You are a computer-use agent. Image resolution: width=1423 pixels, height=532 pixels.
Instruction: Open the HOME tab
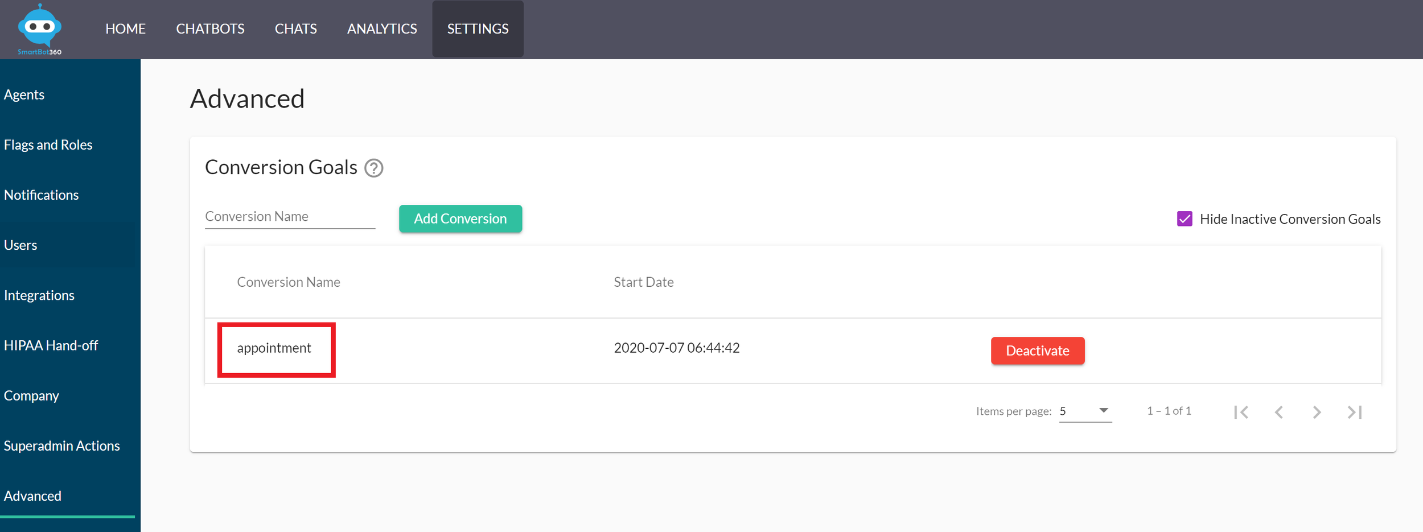pos(125,28)
